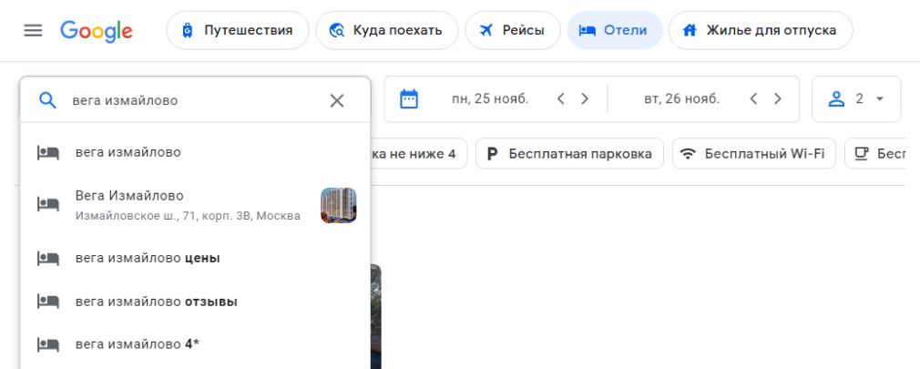Image resolution: width=920 pixels, height=369 pixels.
Task: Open the Рейсы flights tab
Action: pyautogui.click(x=512, y=30)
